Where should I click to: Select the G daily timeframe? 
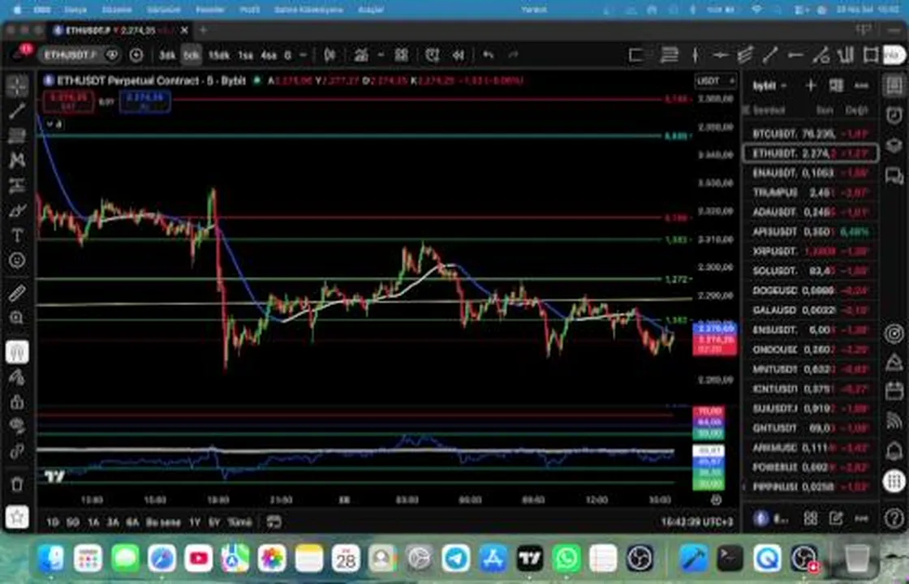(288, 55)
